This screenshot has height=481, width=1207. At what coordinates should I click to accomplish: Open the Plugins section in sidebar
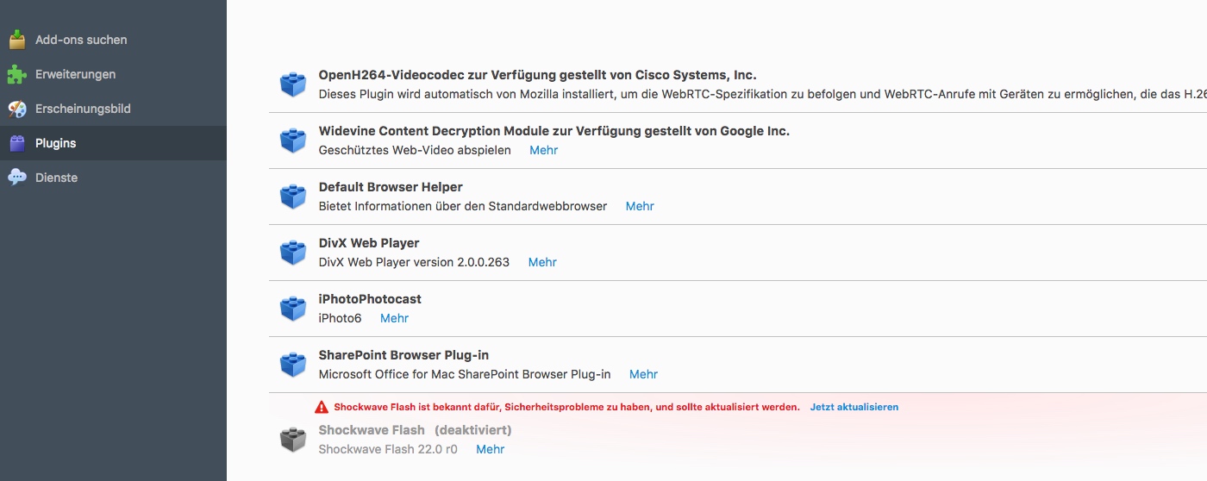(x=113, y=143)
